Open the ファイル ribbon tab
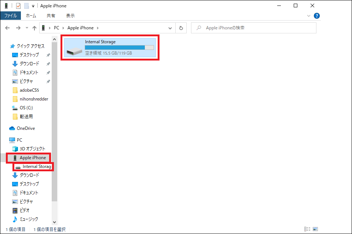The image size is (352, 234). click(x=11, y=16)
